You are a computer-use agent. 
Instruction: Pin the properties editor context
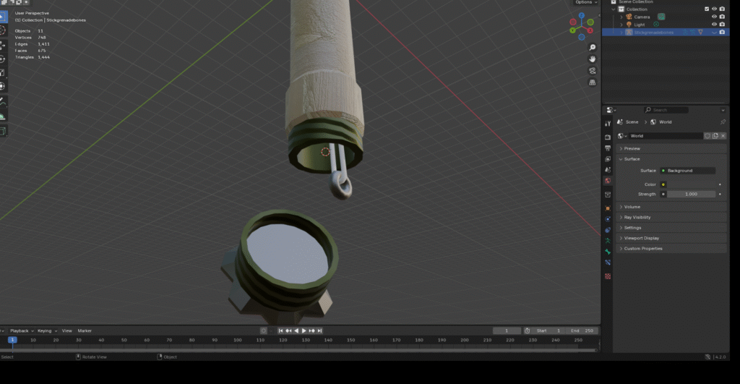723,122
